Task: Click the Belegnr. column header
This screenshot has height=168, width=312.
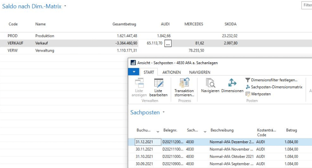Action: click(170, 130)
